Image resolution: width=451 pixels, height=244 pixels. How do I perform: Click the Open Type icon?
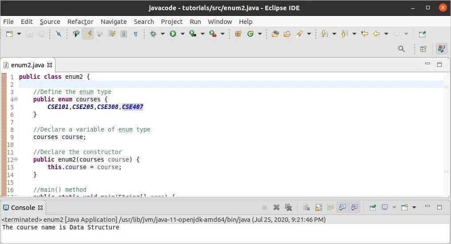(x=275, y=34)
